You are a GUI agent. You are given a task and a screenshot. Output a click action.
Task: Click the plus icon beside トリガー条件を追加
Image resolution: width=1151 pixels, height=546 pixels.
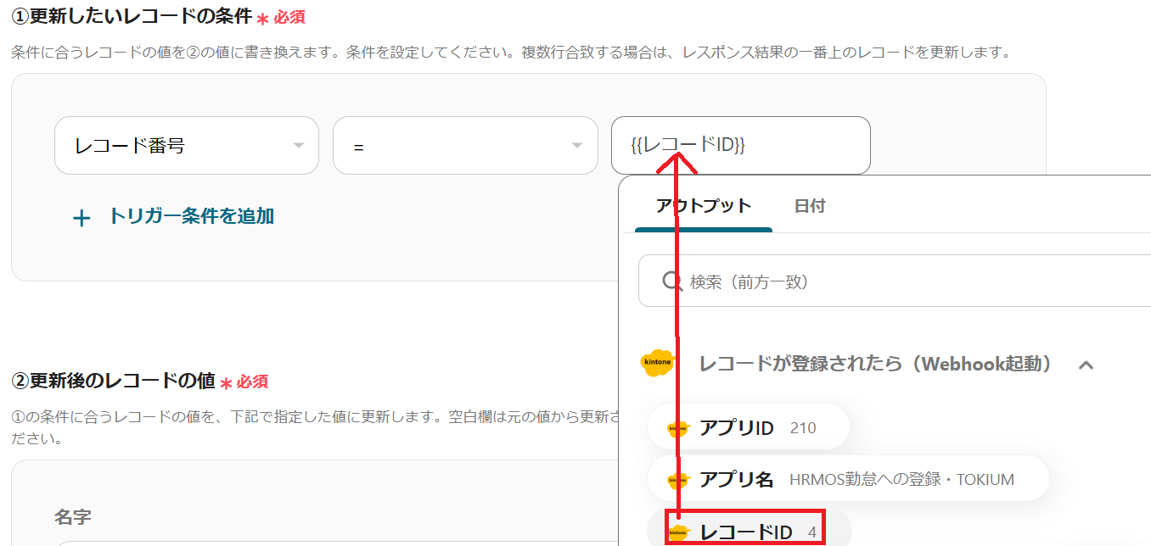click(81, 219)
